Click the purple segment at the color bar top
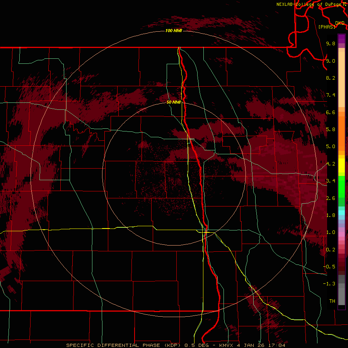Image resolution: width=348 pixels, height=348 pixels. [341, 39]
